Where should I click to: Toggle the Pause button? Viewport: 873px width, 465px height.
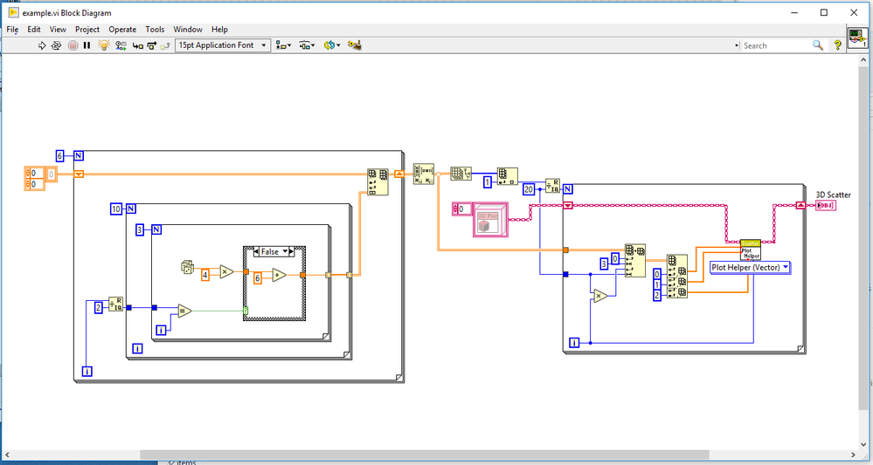tap(87, 45)
